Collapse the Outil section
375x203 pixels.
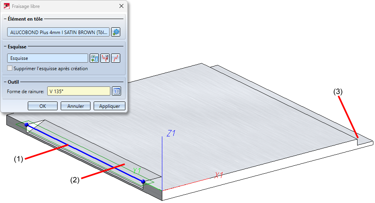(5, 82)
